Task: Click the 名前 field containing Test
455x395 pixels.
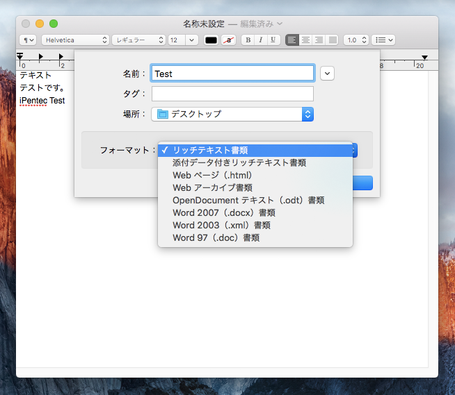Action: (232, 74)
